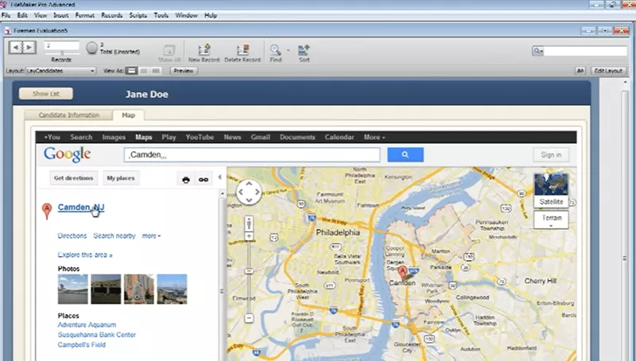Click the Edit Layout button
Viewport: 636px width, 361px height.
pos(608,71)
